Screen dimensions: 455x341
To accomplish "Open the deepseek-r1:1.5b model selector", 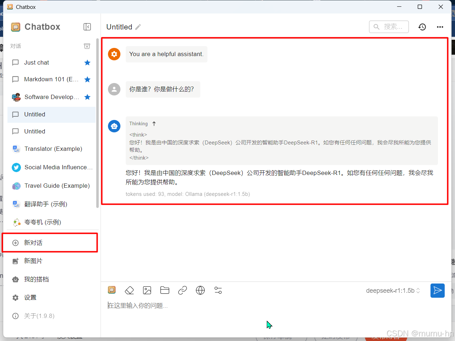I will [x=393, y=291].
